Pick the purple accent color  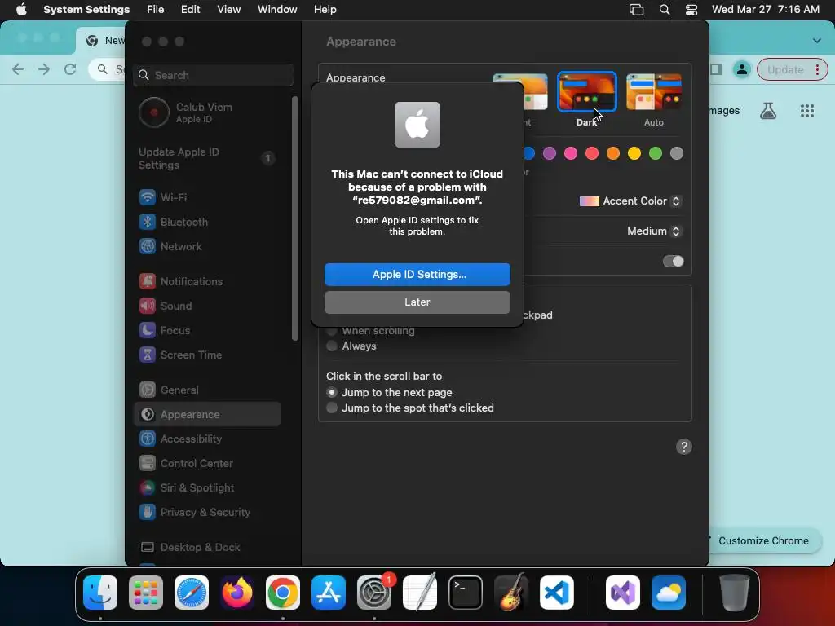(549, 153)
